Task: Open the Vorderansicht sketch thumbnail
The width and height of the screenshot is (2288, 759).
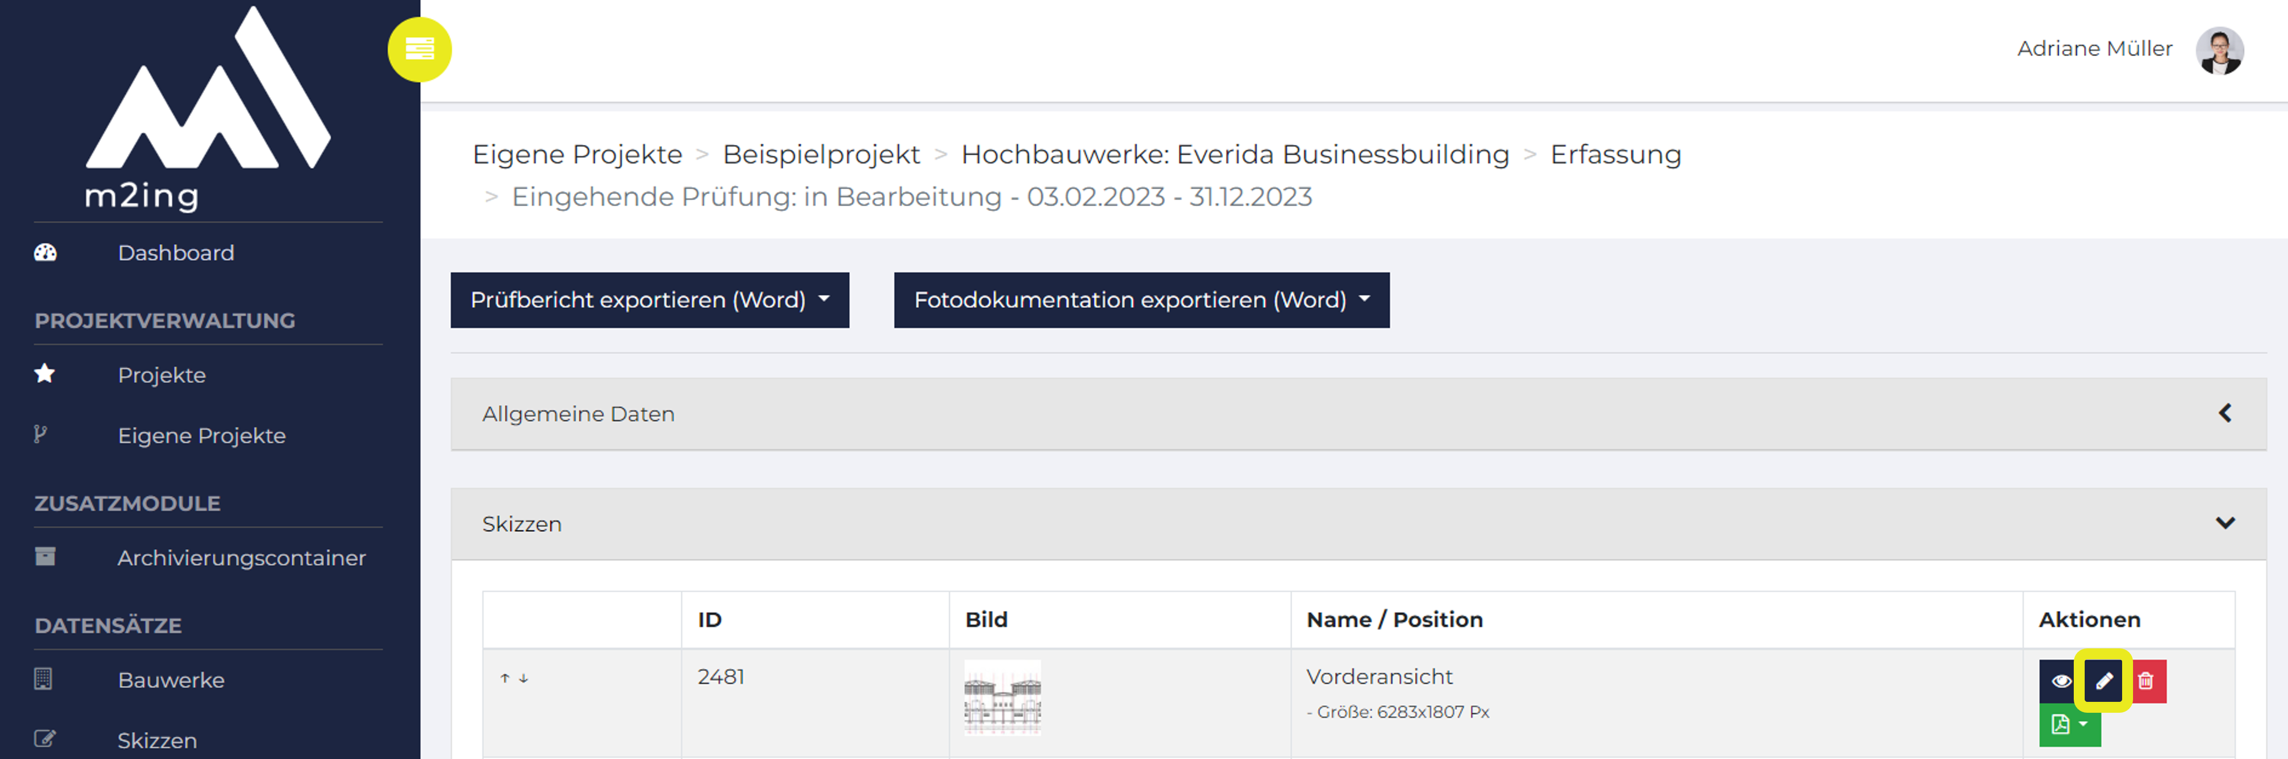Action: 1002,698
